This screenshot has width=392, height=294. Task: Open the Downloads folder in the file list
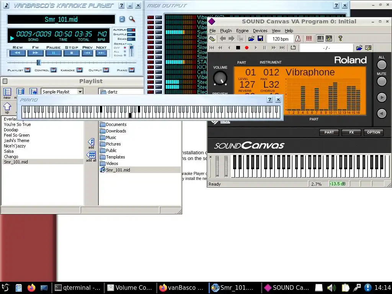click(116, 131)
